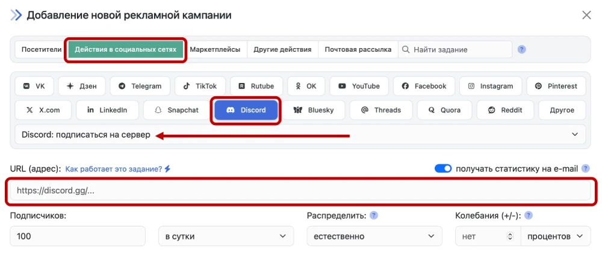602x255 pixels.
Task: Click the help icon next to search field
Action: tap(522, 49)
